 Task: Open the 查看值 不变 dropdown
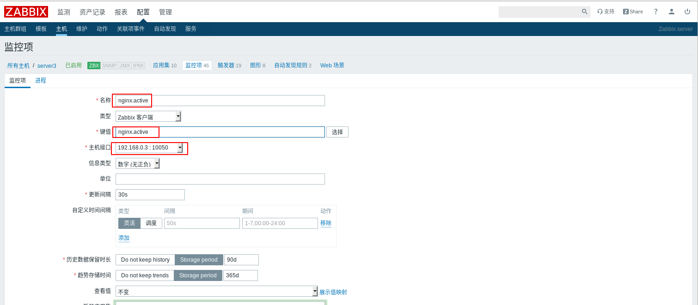217,291
